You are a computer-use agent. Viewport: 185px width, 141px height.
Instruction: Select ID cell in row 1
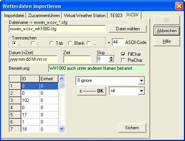(x=30, y=86)
